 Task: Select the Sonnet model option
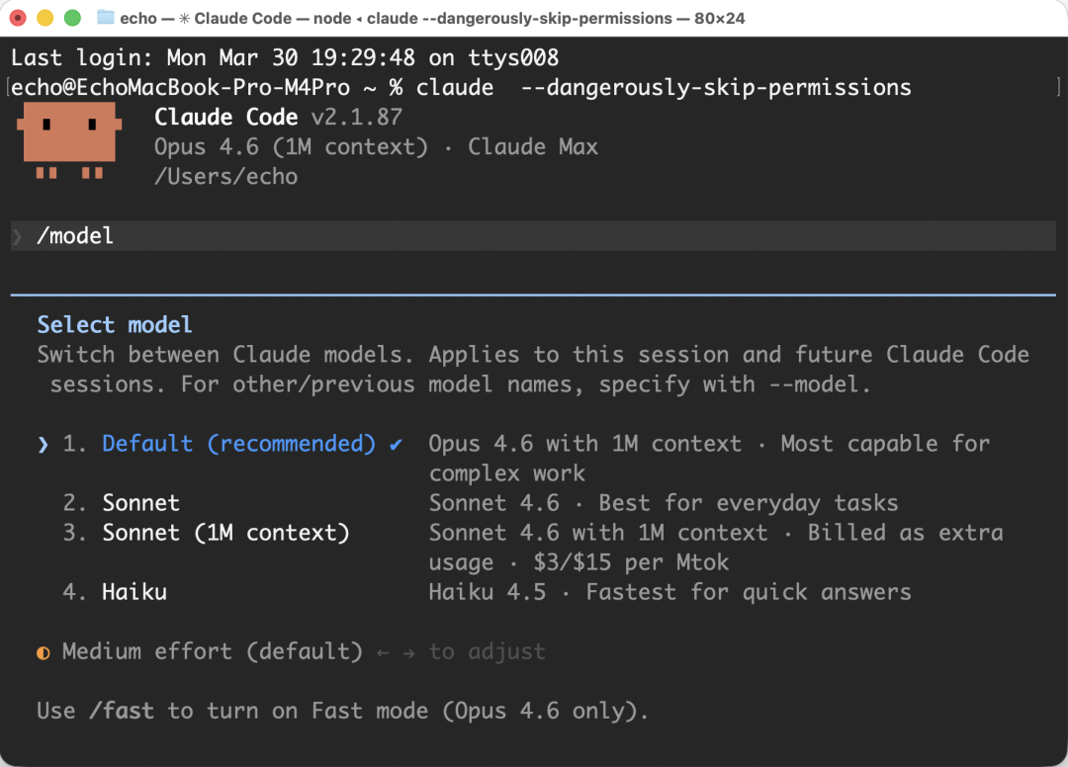(x=140, y=503)
